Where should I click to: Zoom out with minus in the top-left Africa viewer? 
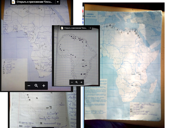pos(29,86)
